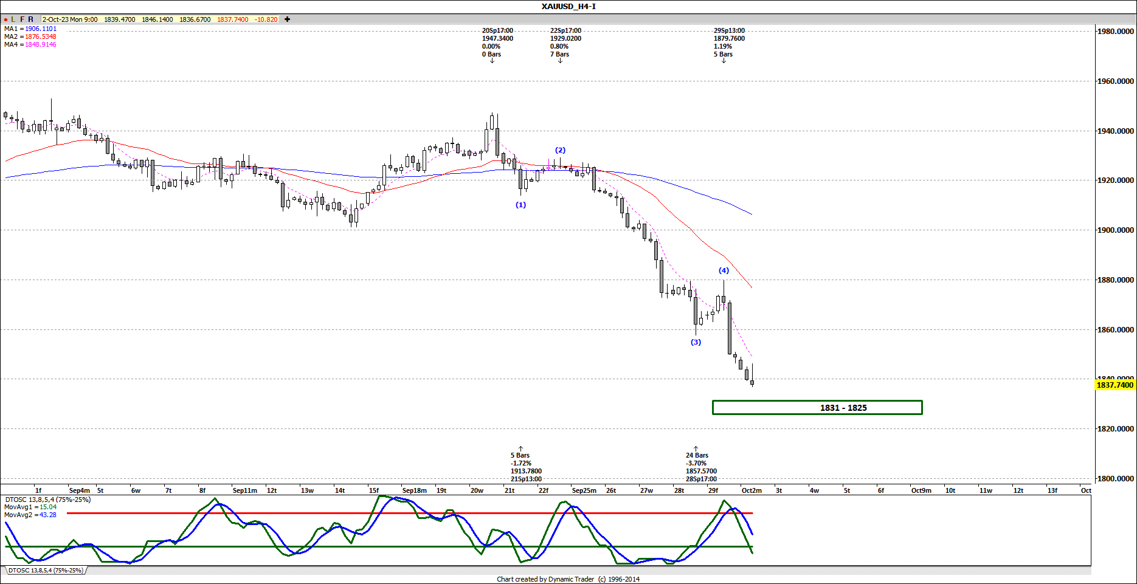Click the red overbought line in DTOSC panel

pyautogui.click(x=410, y=514)
